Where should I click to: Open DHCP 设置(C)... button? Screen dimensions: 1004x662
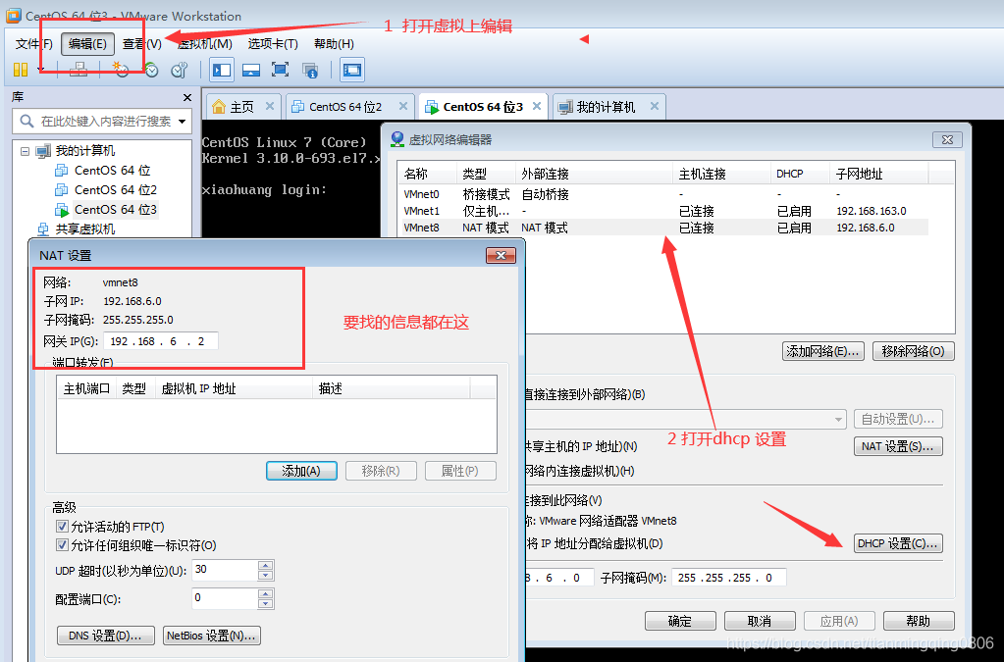point(898,543)
